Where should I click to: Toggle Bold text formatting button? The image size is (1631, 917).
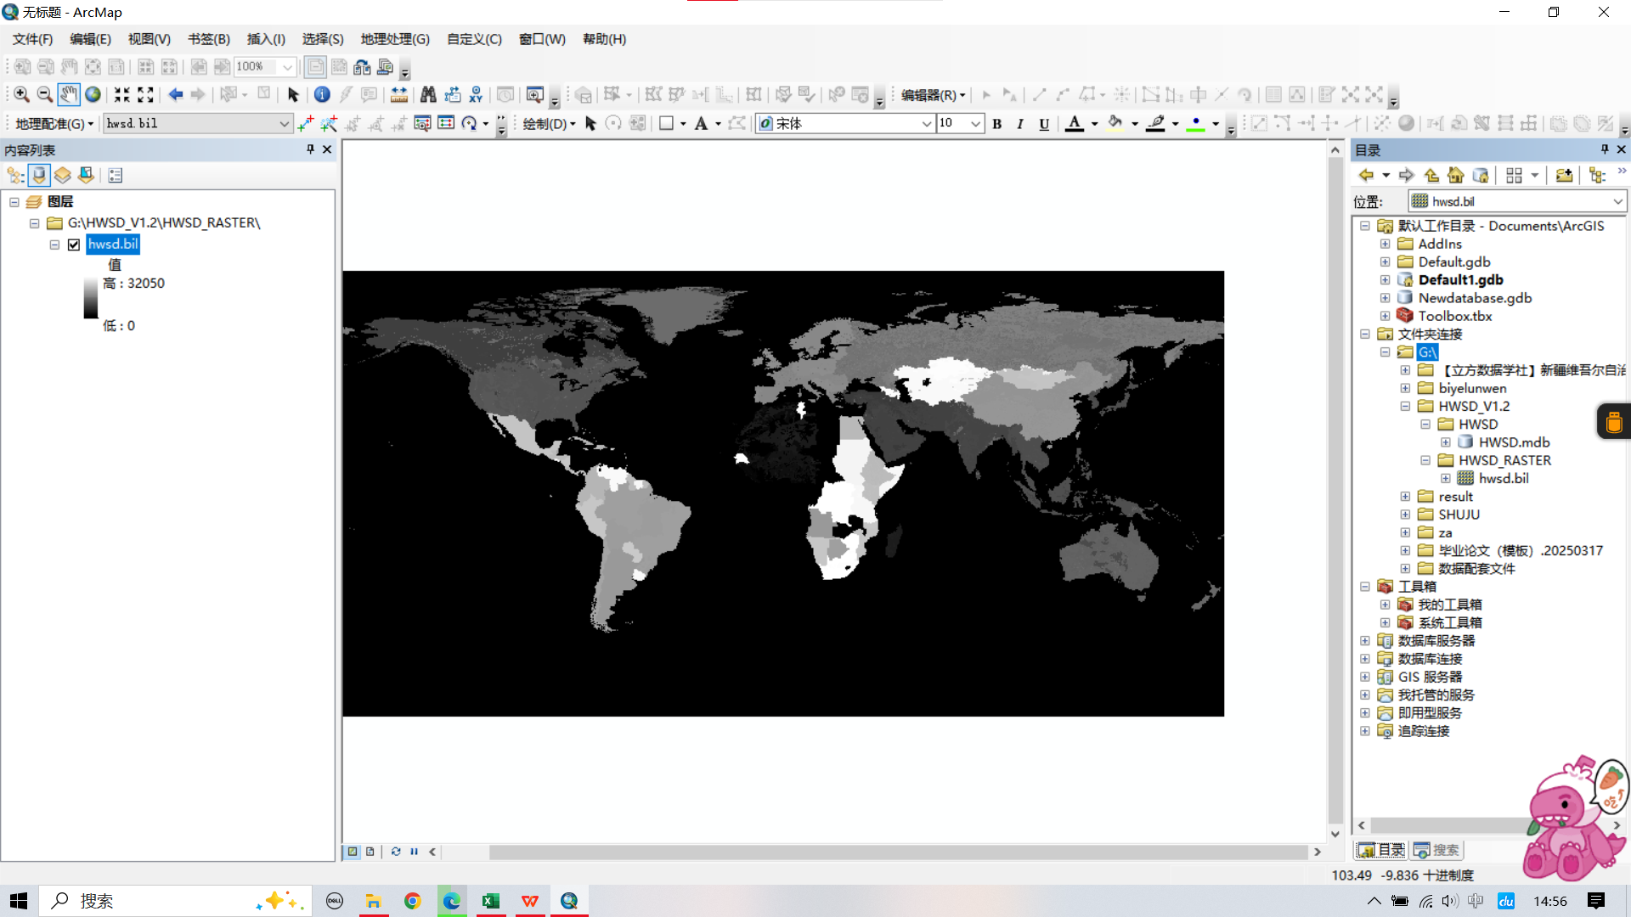pyautogui.click(x=997, y=124)
